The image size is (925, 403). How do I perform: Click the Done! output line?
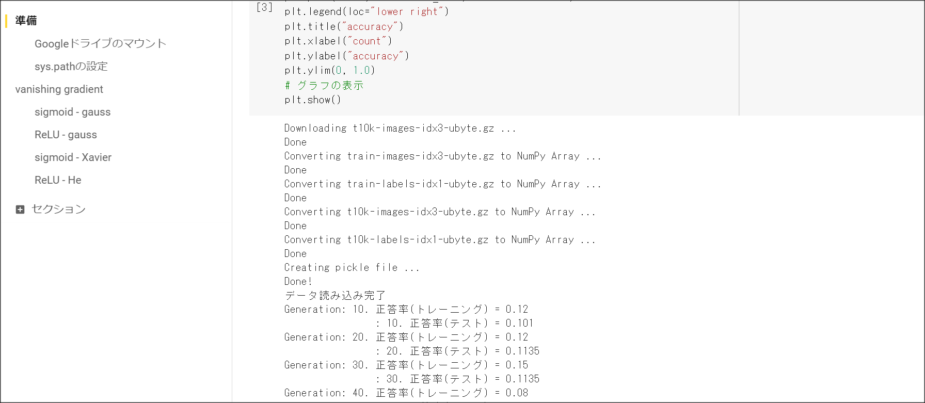coord(298,282)
